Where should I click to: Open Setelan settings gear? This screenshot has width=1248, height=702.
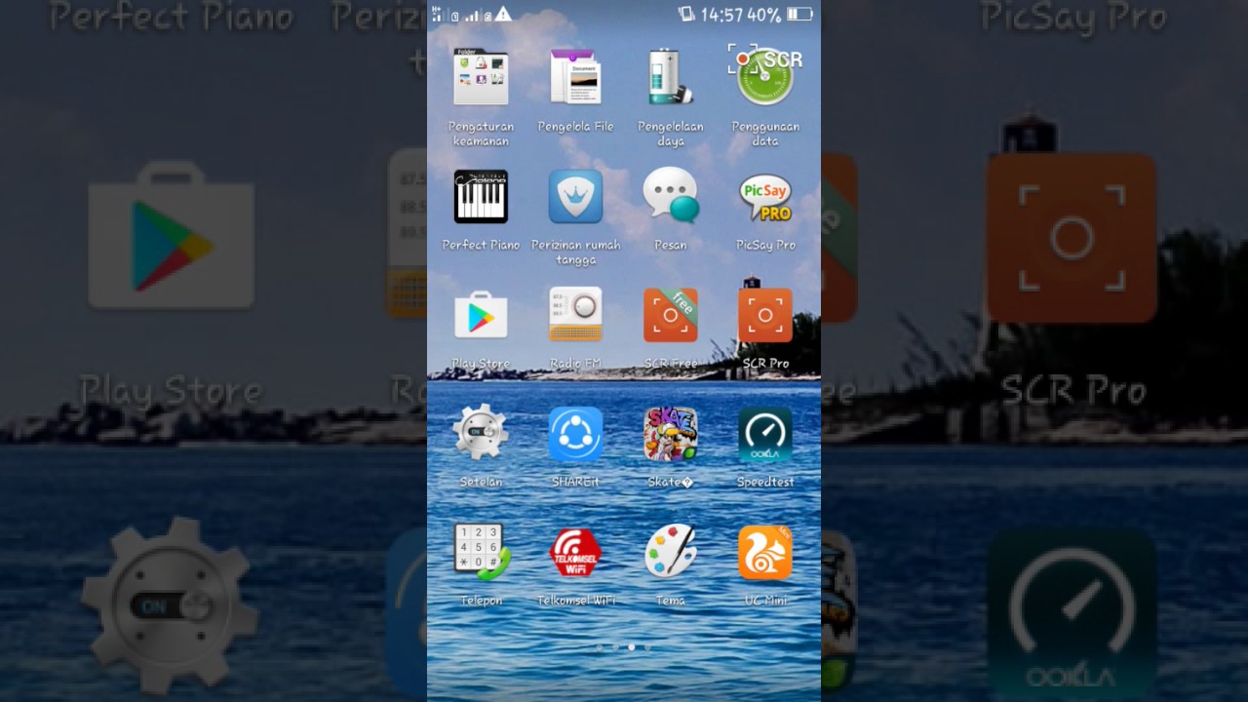point(481,433)
